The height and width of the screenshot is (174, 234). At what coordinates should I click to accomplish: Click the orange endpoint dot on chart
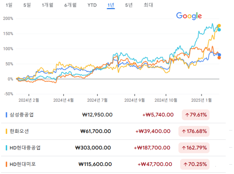[219, 58]
